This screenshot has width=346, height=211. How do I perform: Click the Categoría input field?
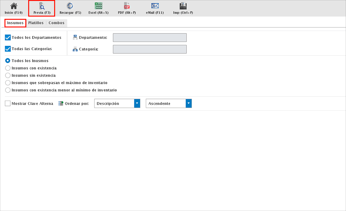(x=150, y=49)
